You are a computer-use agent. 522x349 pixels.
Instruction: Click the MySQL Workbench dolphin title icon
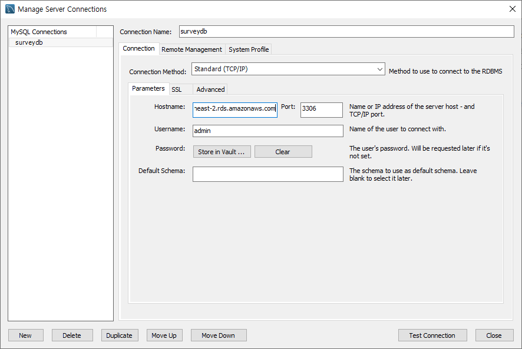pyautogui.click(x=10, y=9)
